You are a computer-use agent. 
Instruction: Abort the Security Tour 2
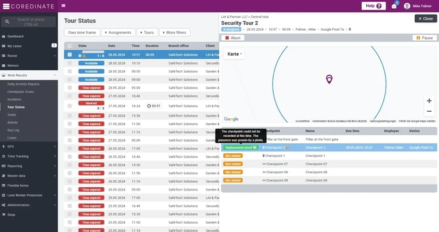click(233, 38)
